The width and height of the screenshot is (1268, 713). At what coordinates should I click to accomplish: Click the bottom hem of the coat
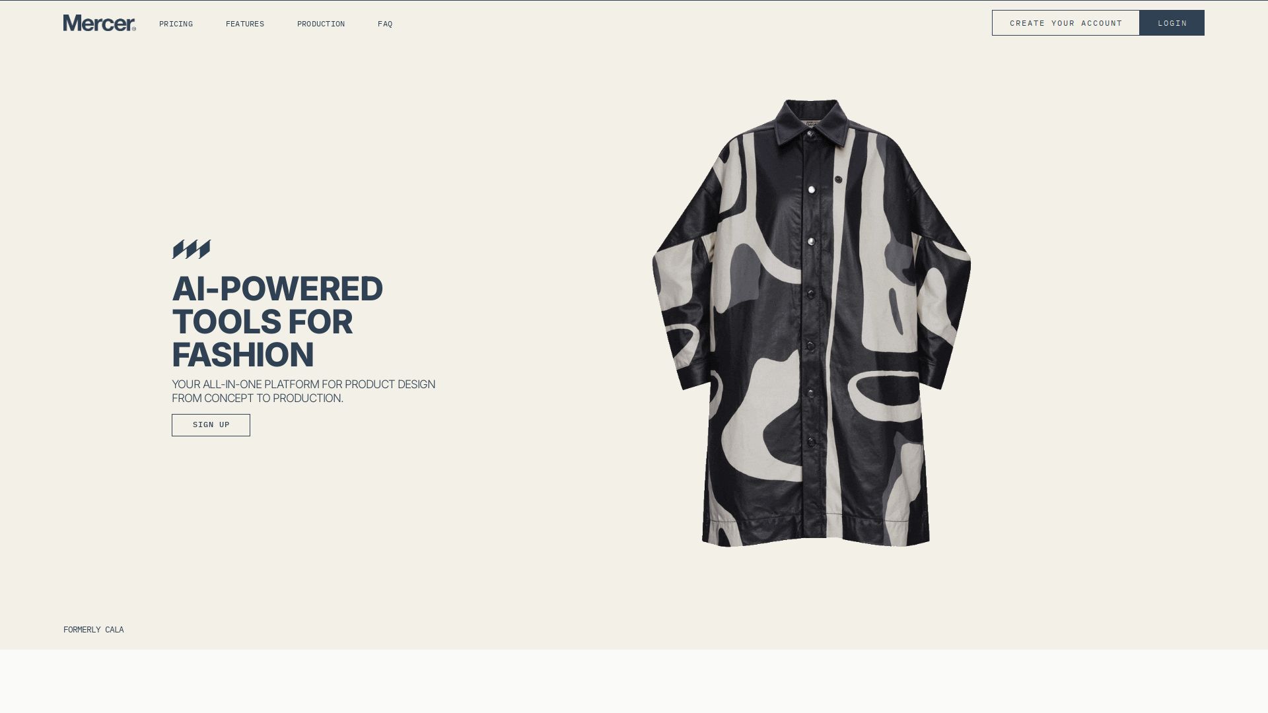tap(816, 533)
